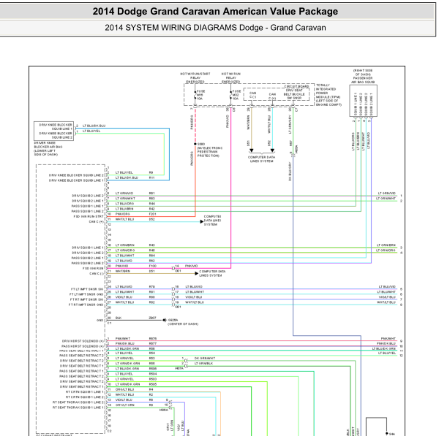Select circuit code 'R676' on the PNK/WHT wire
This screenshot has width=439, height=436.
[153, 339]
